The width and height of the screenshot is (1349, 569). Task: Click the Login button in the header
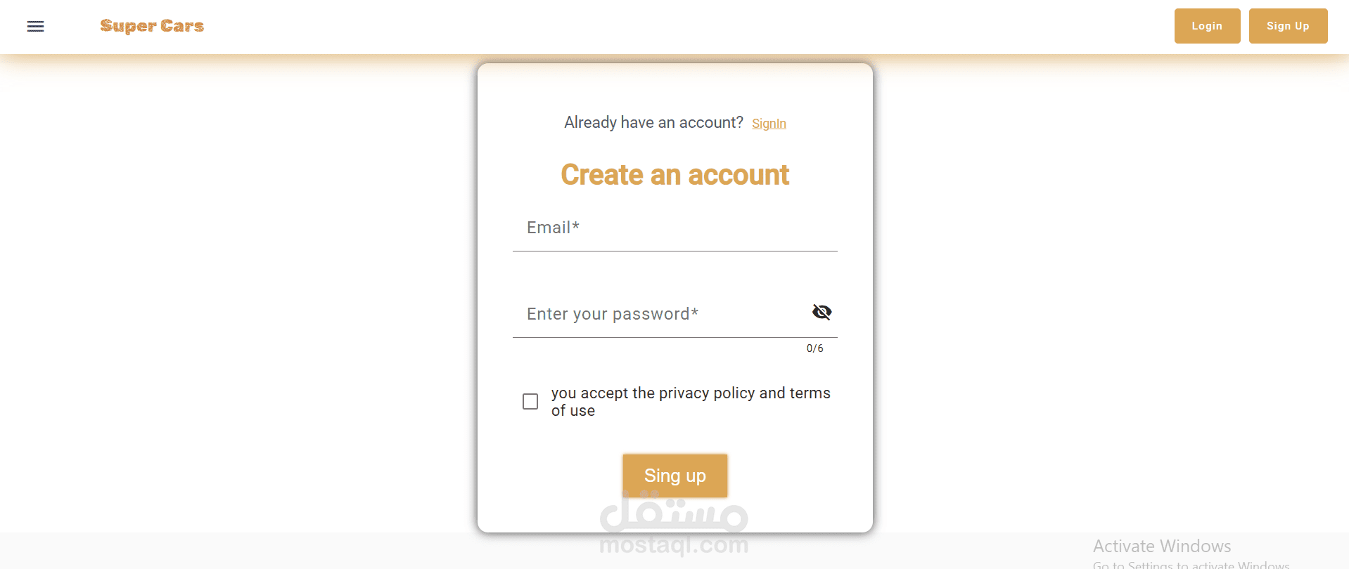(1207, 26)
